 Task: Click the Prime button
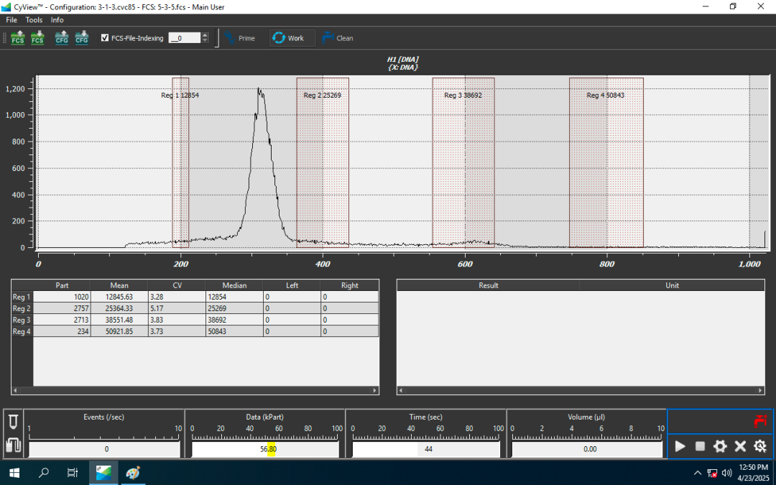[239, 38]
